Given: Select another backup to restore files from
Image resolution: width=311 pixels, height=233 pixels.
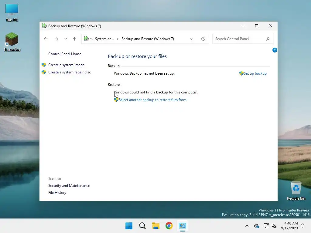Looking at the screenshot, I should click(x=152, y=100).
